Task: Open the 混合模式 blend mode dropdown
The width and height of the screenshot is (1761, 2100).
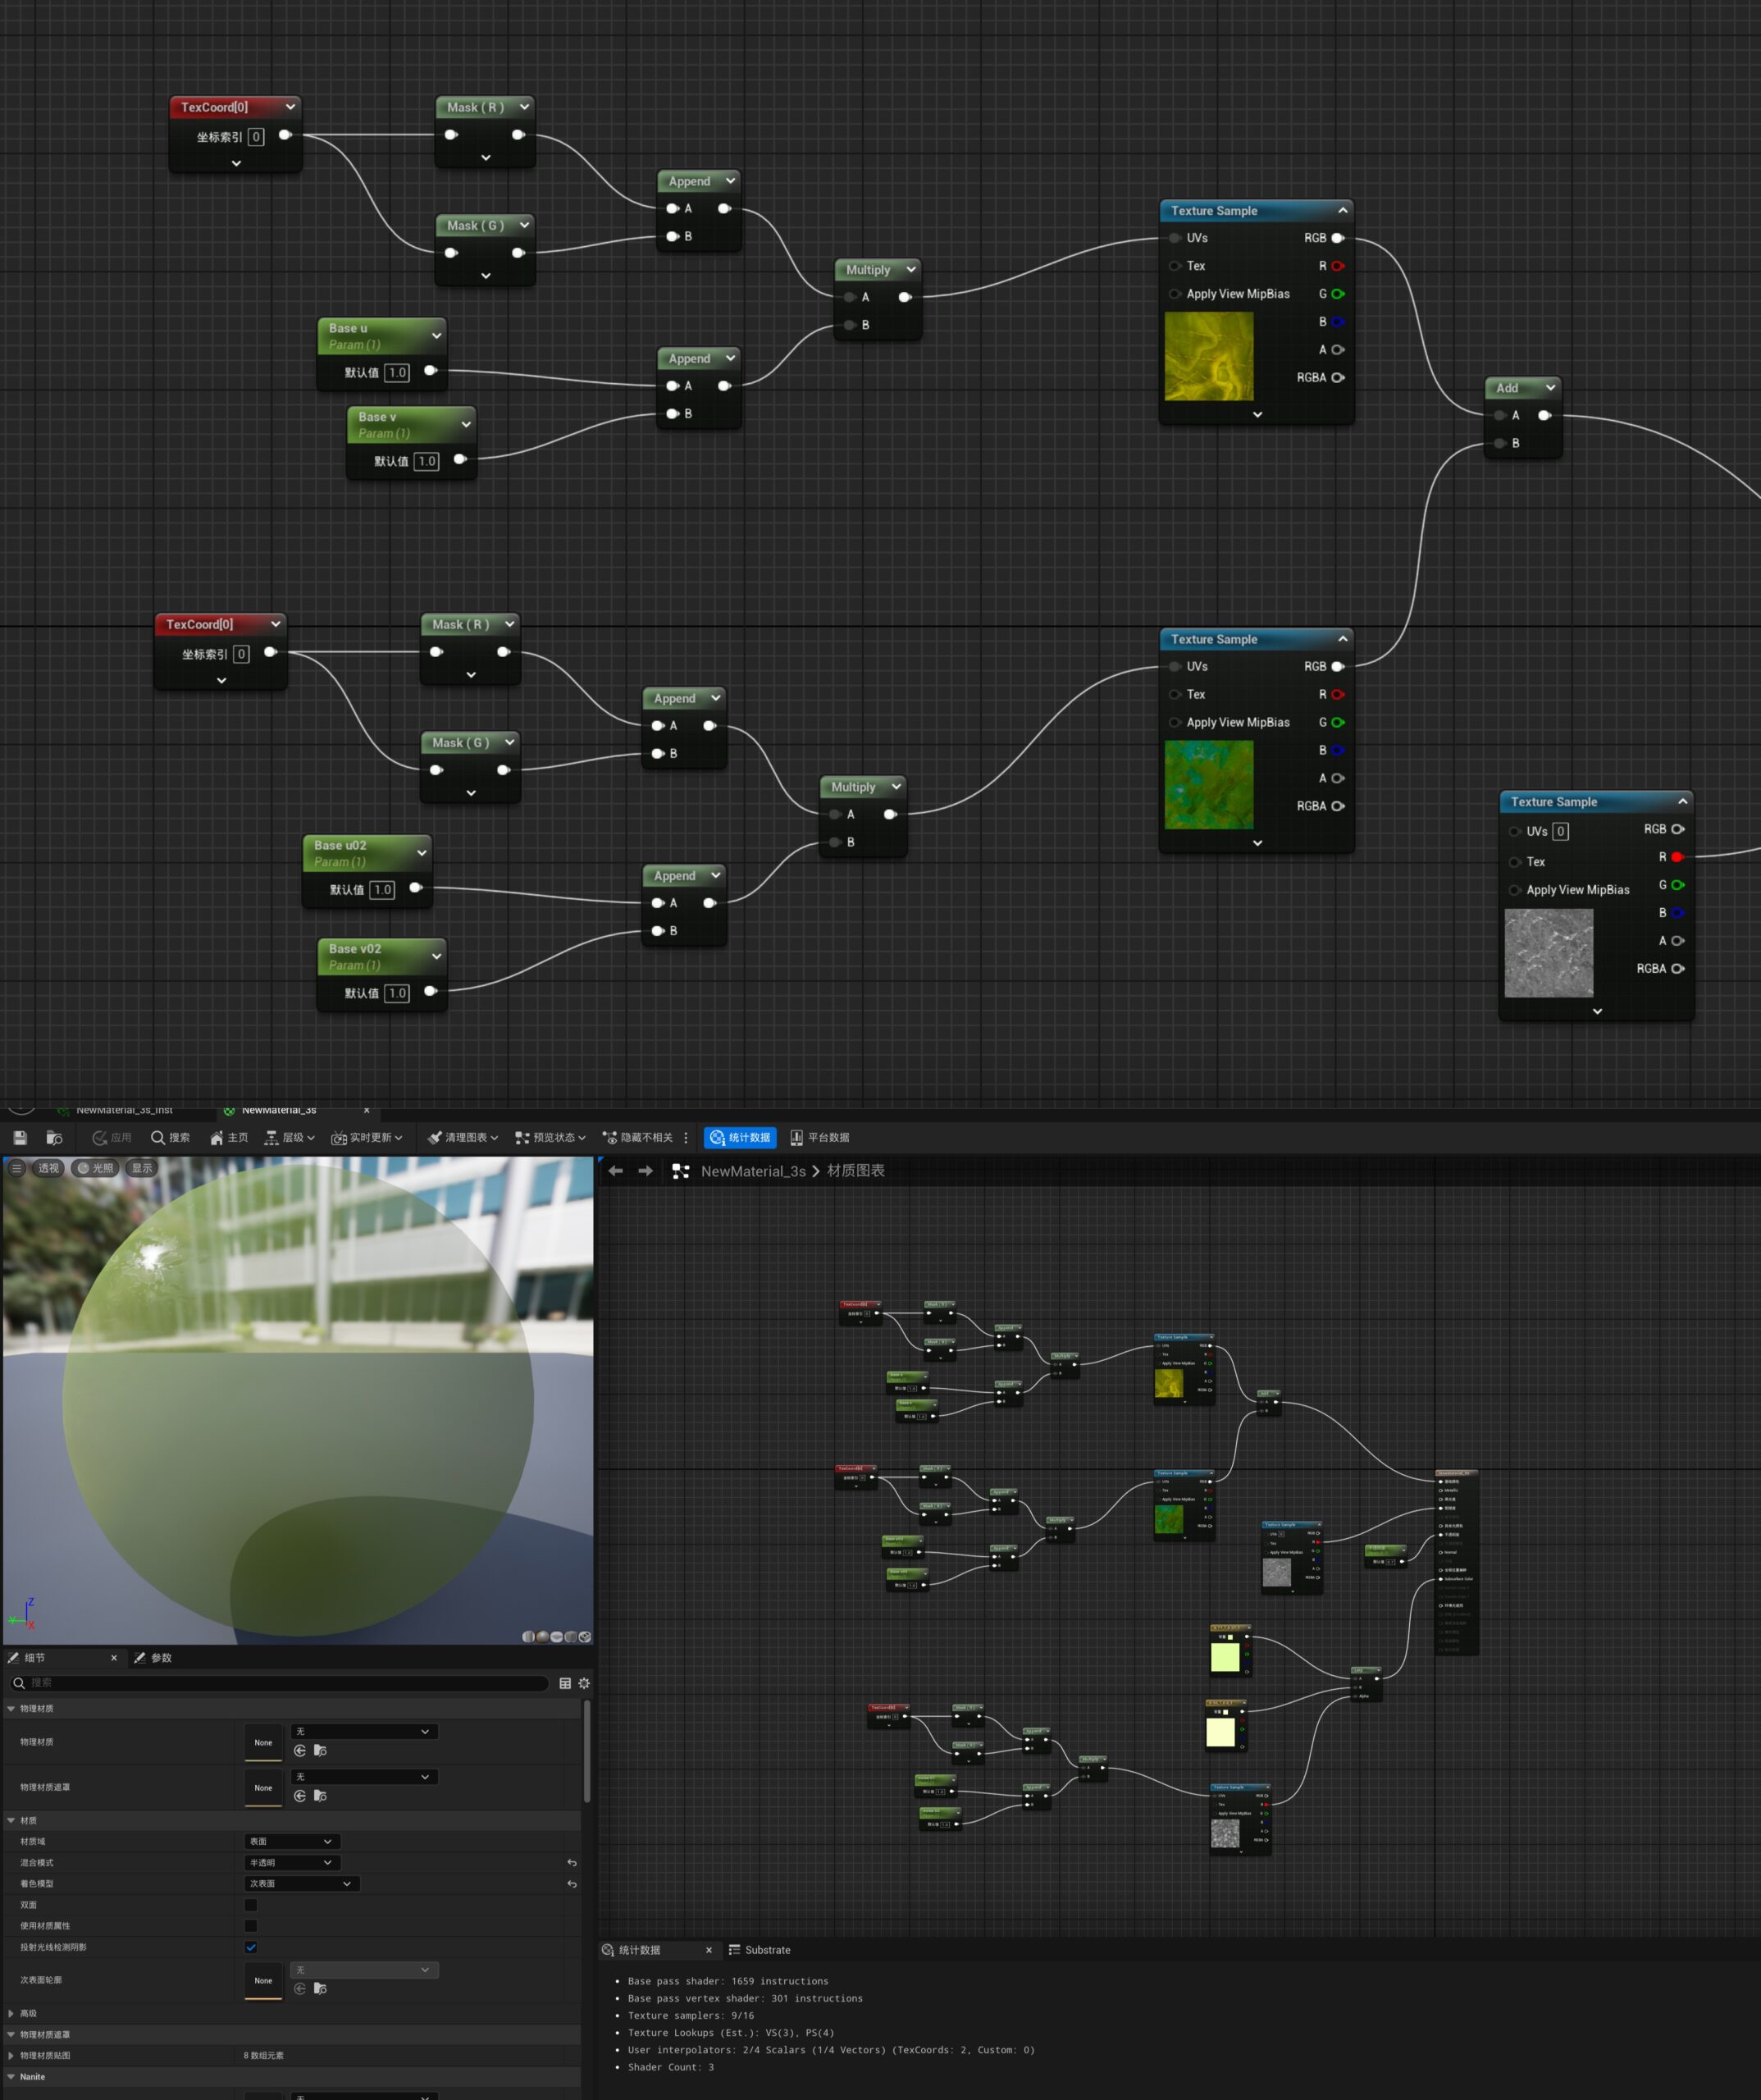Action: [x=292, y=1862]
